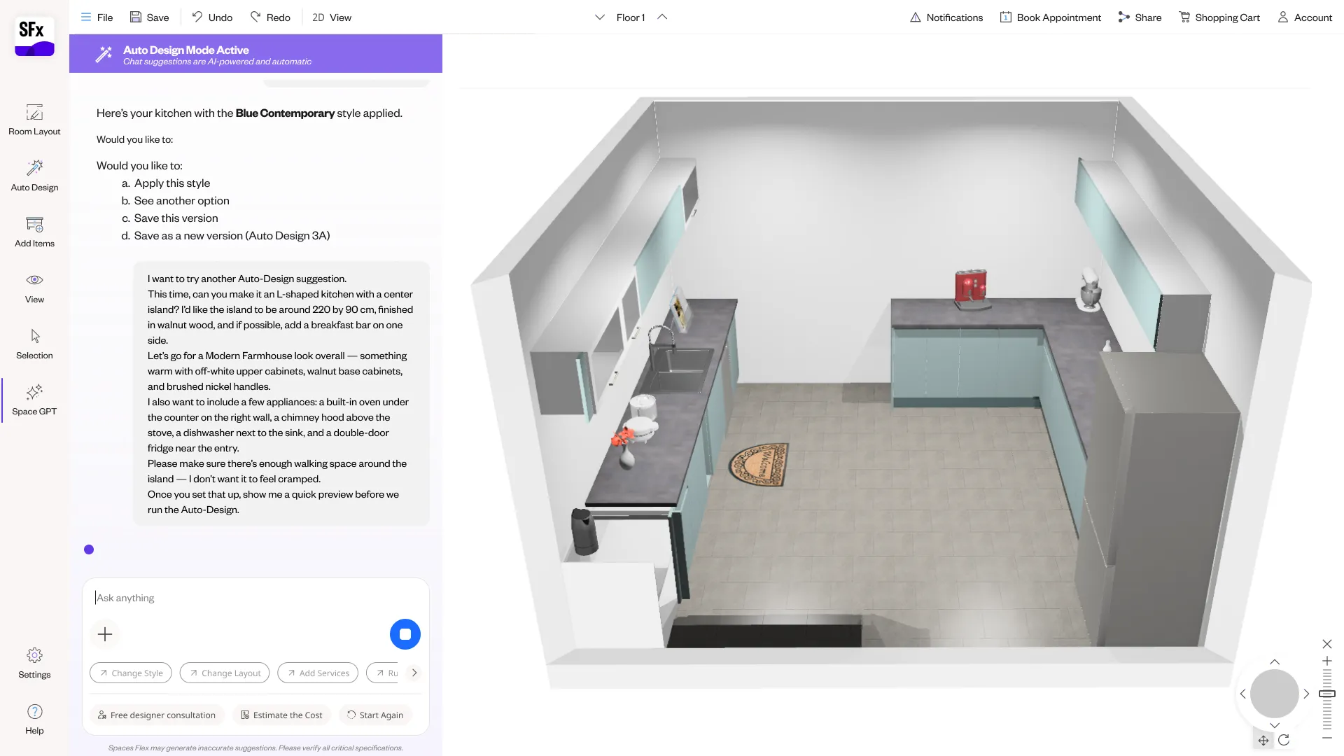This screenshot has height=756, width=1344.
Task: Save the current design
Action: (150, 17)
